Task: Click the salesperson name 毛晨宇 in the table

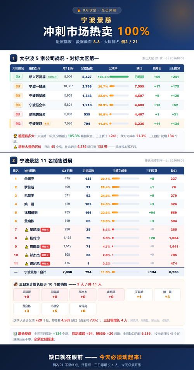Action: pos(29,196)
